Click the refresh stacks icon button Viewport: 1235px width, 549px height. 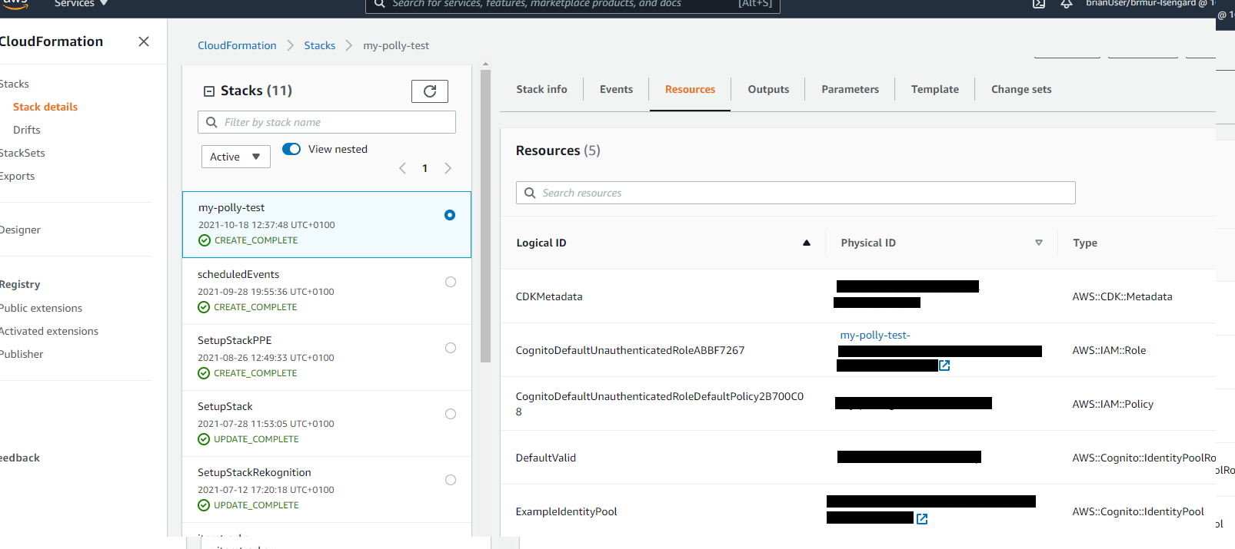[429, 91]
